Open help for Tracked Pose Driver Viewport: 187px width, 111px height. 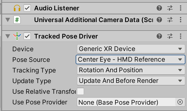click(159, 36)
